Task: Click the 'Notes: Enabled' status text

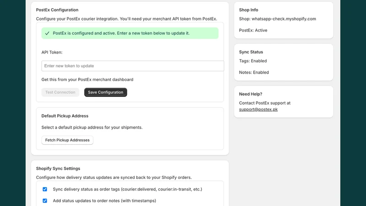Action: pos(254,72)
